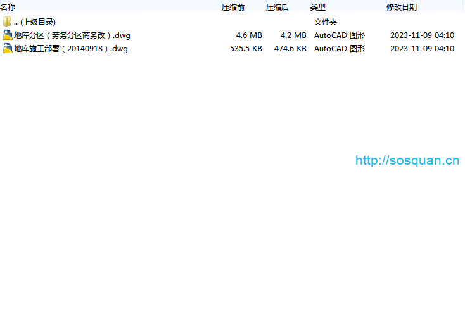Screen dimensions: 465x323
Task: Sort by the 压缩后 column header
Action: click(x=277, y=8)
